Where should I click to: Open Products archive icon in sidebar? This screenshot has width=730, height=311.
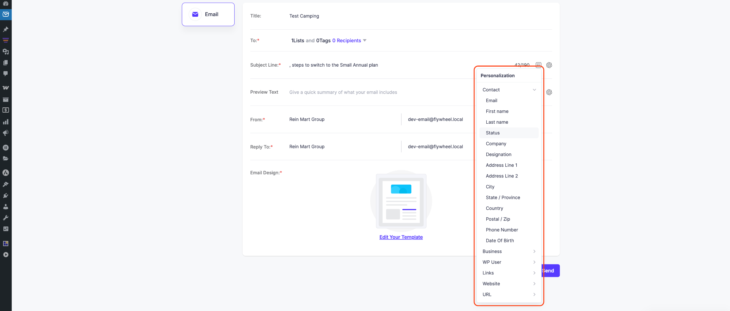6,100
